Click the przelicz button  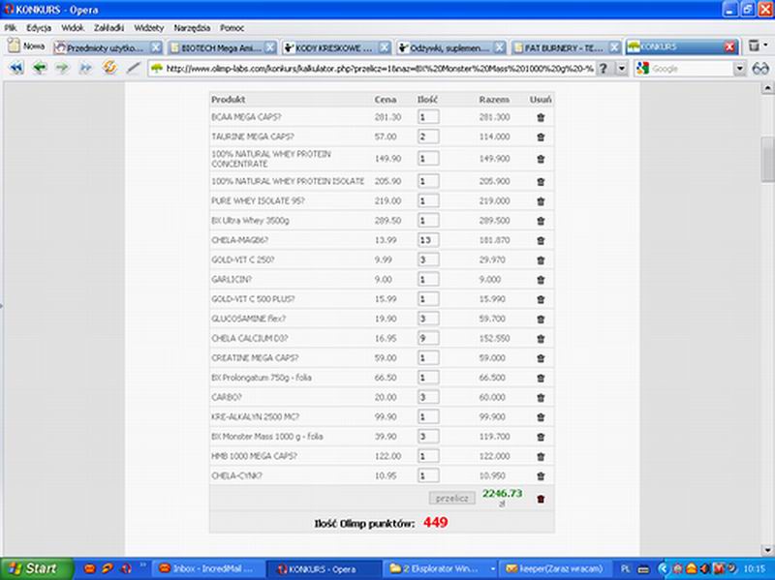pos(451,498)
